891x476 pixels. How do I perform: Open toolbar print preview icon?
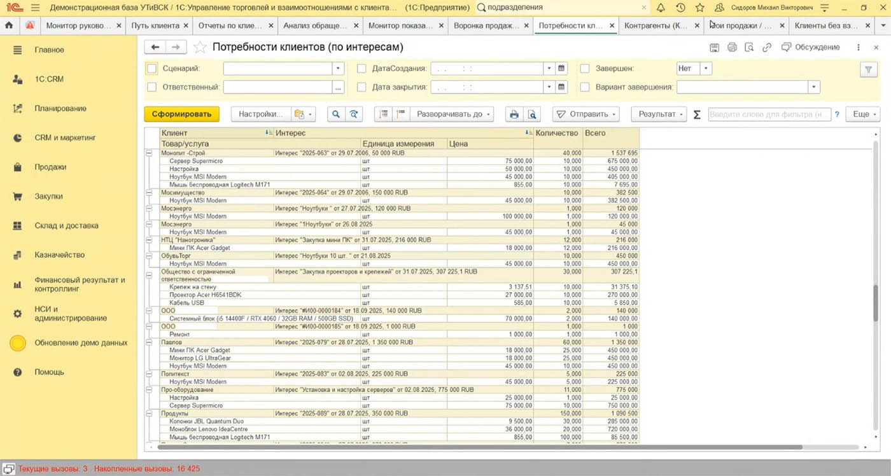point(532,115)
